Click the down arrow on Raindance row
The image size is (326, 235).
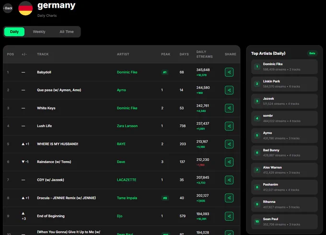[23, 162]
